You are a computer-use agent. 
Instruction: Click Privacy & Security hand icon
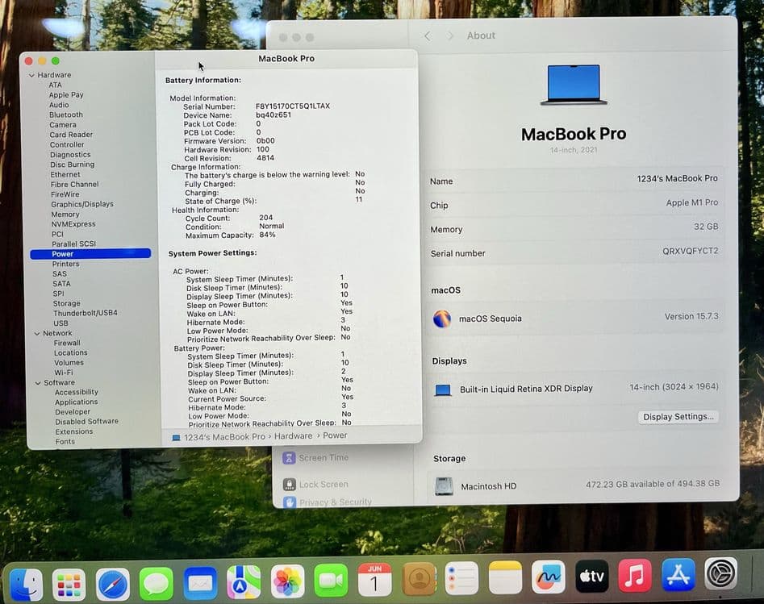(290, 502)
